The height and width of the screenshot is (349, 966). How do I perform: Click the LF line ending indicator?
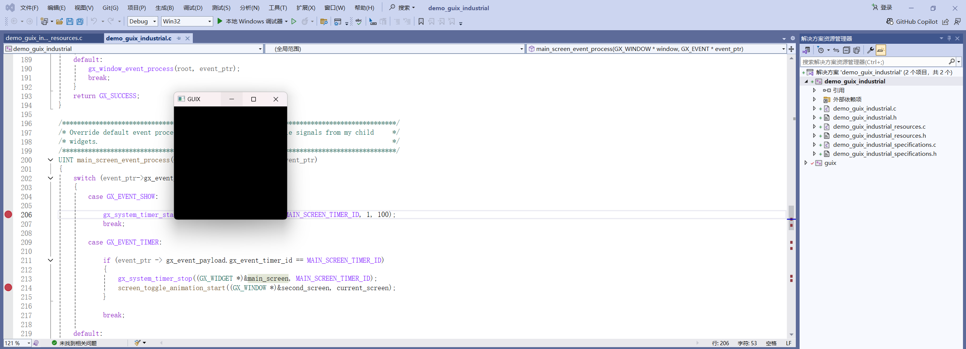tap(789, 343)
